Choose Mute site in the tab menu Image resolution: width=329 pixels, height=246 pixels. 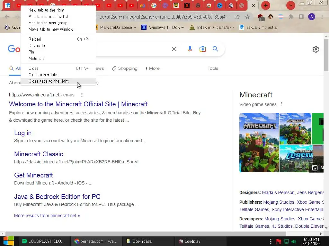tap(58, 58)
